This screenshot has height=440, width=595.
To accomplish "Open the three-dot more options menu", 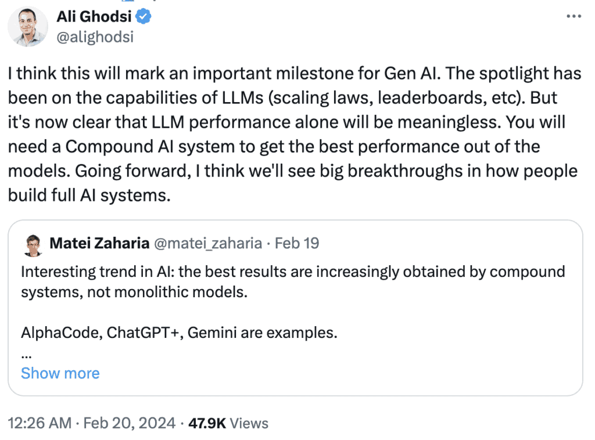I will 574,17.
